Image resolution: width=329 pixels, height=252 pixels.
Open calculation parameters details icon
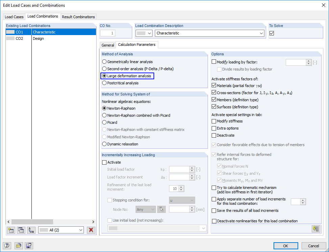click(316, 229)
